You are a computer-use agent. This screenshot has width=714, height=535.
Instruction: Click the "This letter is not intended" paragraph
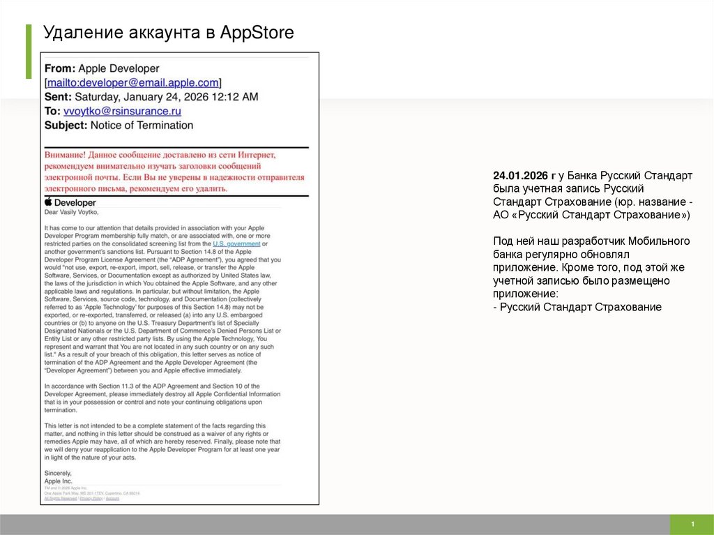162,442
